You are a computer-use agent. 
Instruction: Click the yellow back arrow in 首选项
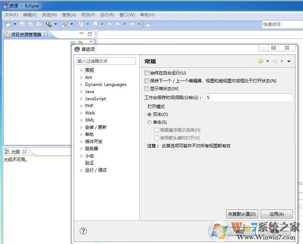261,61
